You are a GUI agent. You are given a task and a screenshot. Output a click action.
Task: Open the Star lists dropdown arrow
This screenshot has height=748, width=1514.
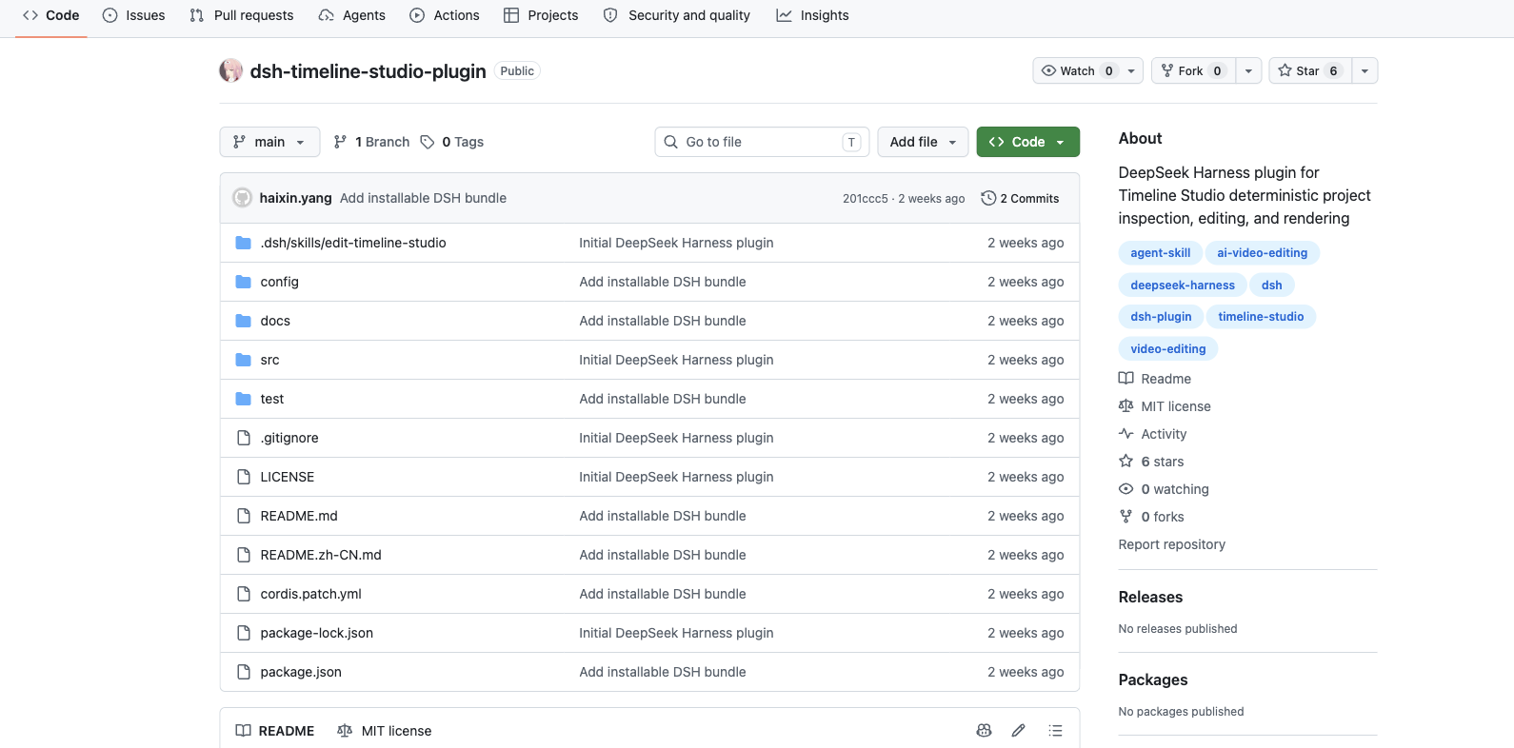pos(1365,70)
